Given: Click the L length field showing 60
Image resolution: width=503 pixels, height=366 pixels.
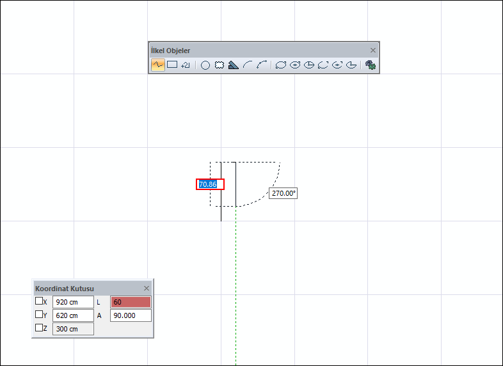Looking at the screenshot, I should 131,302.
